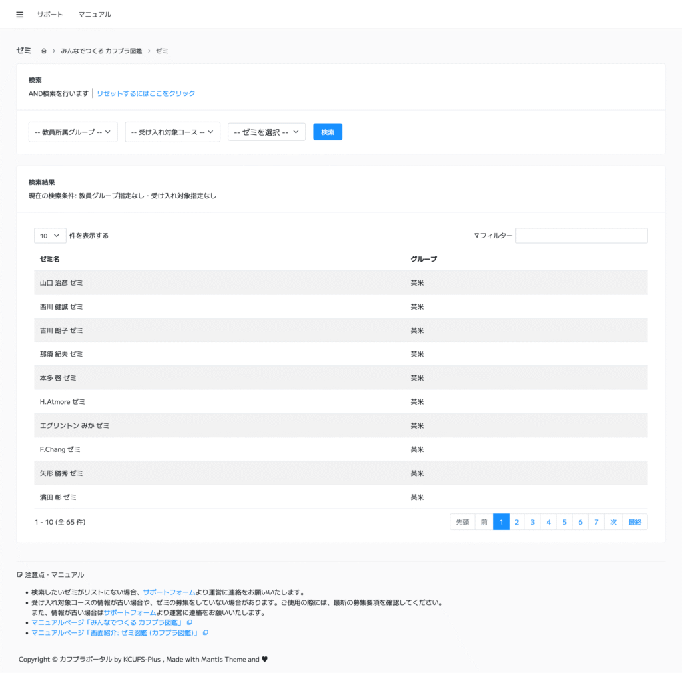Click external link icon after カフプラ図鑑 manual

click(190, 622)
